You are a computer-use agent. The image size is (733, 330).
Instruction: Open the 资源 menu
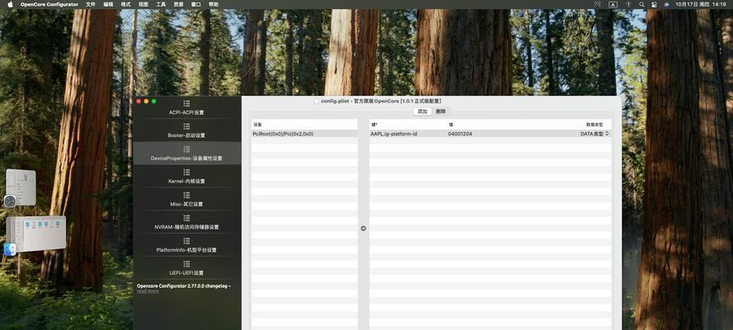(x=179, y=4)
